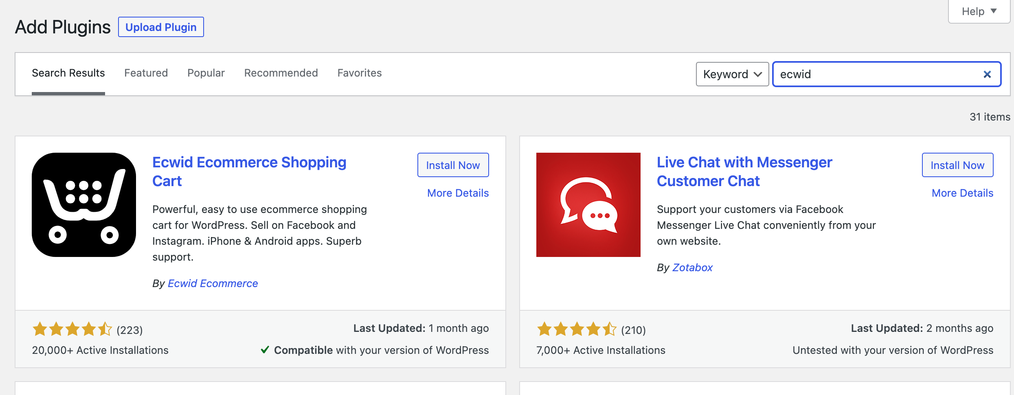Click the (223) ratings count

click(129, 330)
